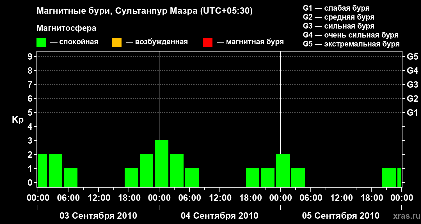Click the tallest green bar reaching Kp 3
The width and height of the screenshot is (421, 224).
coord(162,164)
